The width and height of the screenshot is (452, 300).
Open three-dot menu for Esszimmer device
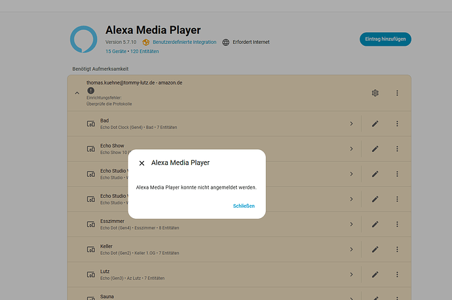(397, 225)
